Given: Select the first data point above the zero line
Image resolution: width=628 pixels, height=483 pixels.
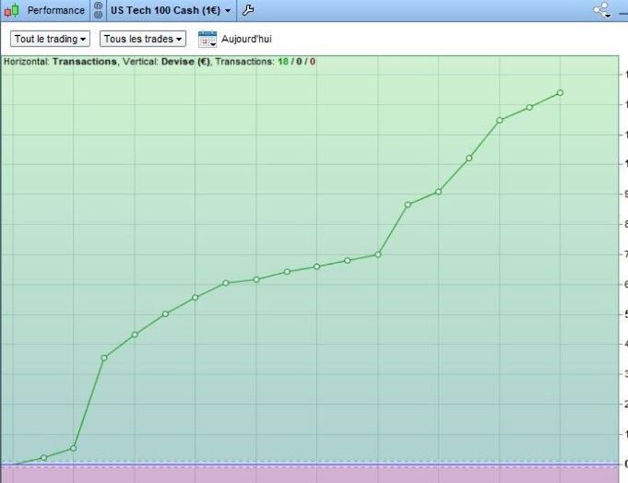Looking at the screenshot, I should point(43,457).
